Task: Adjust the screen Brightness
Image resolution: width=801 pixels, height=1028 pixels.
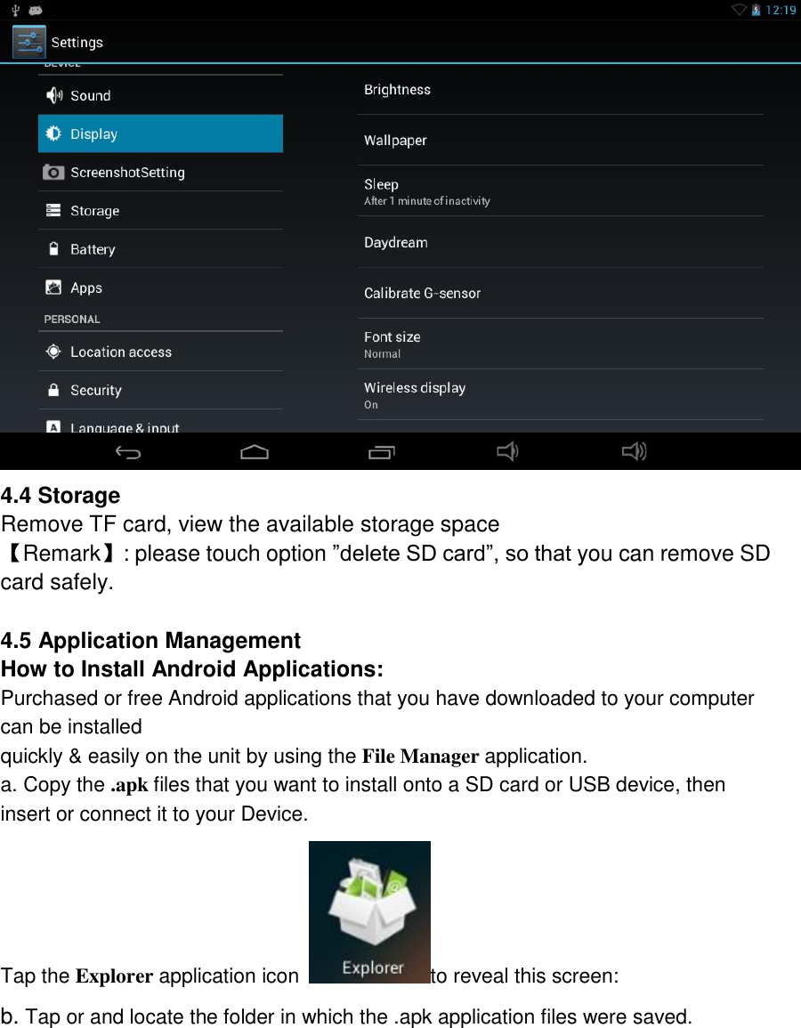Action: click(561, 89)
